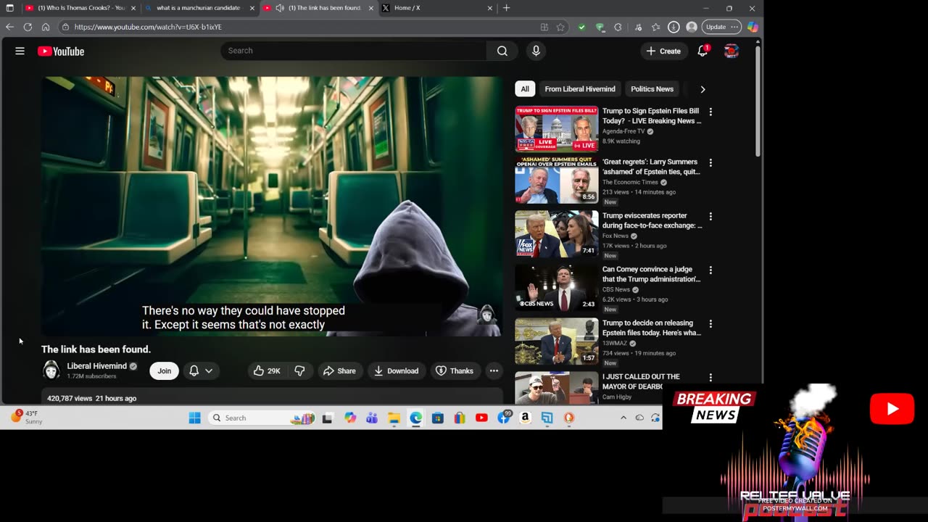Open the Copilot sidebar icon
This screenshot has height=522, width=928.
pyautogui.click(x=753, y=27)
